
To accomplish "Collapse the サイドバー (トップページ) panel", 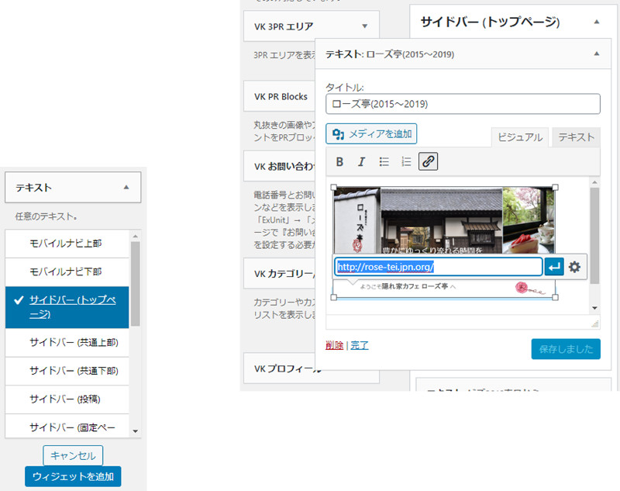I will (x=596, y=22).
